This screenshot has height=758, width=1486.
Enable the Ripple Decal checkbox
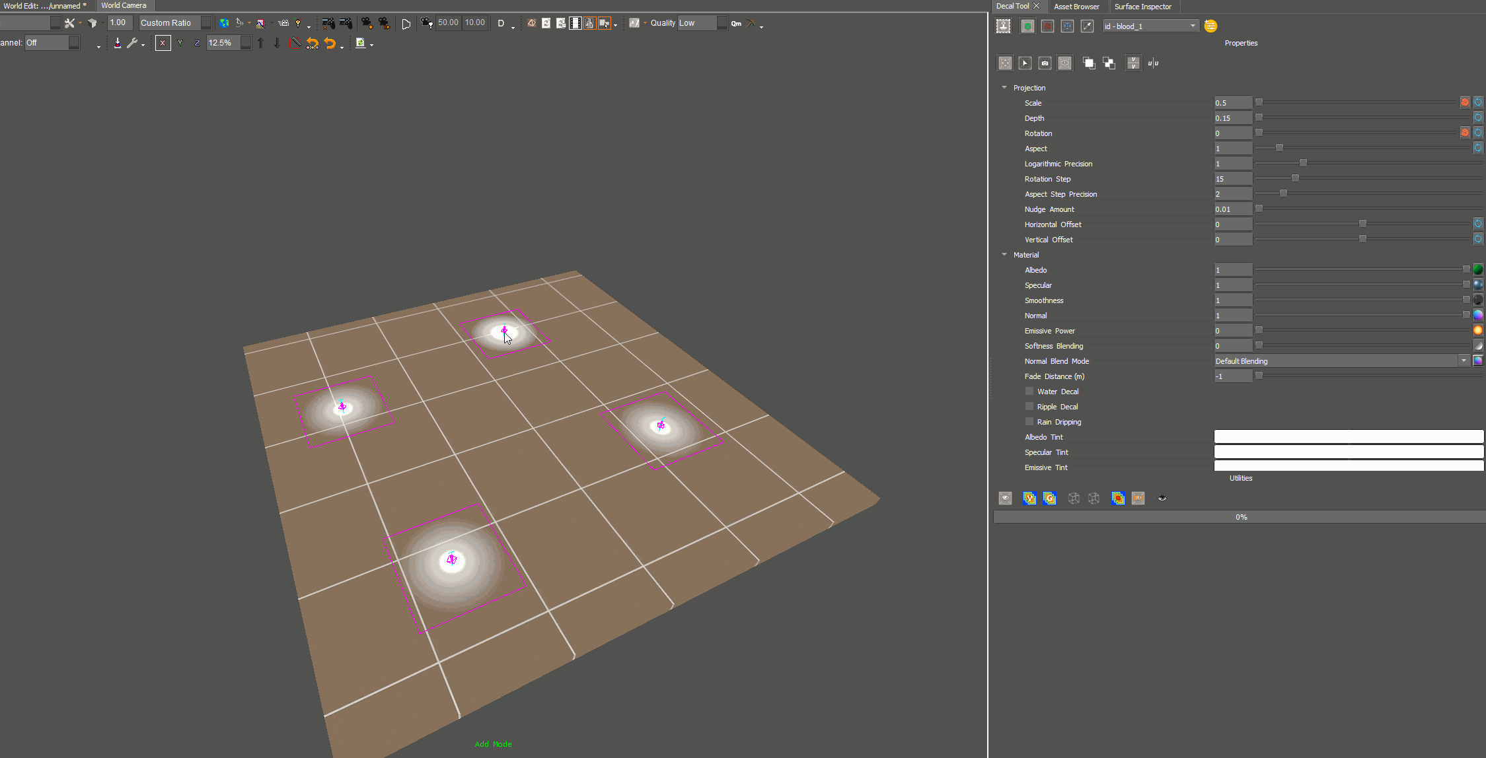1029,407
